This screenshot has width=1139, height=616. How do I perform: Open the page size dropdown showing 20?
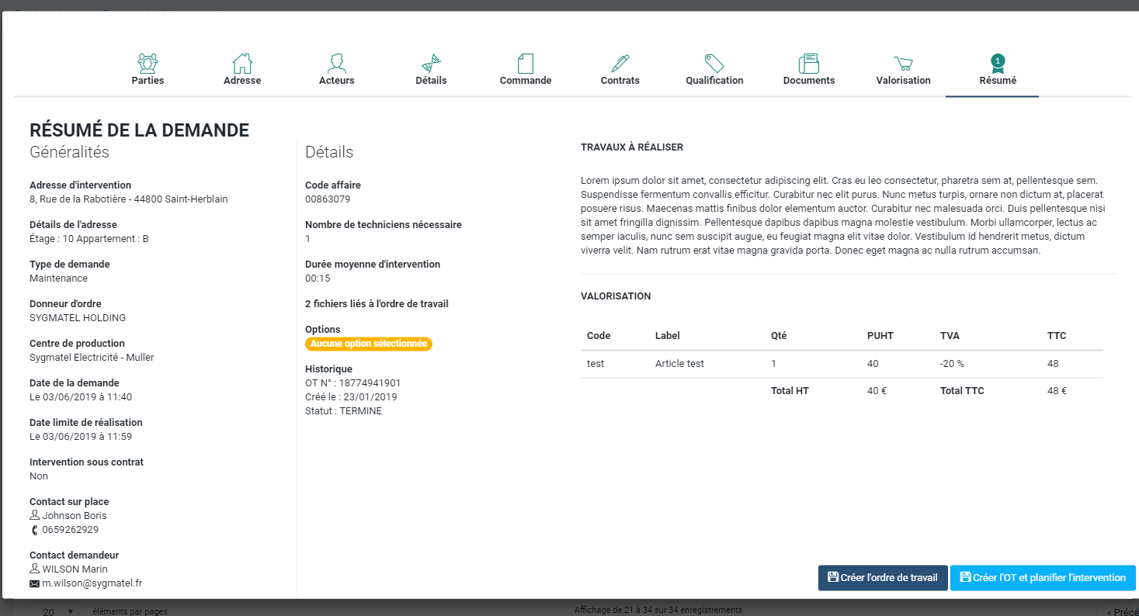[58, 612]
